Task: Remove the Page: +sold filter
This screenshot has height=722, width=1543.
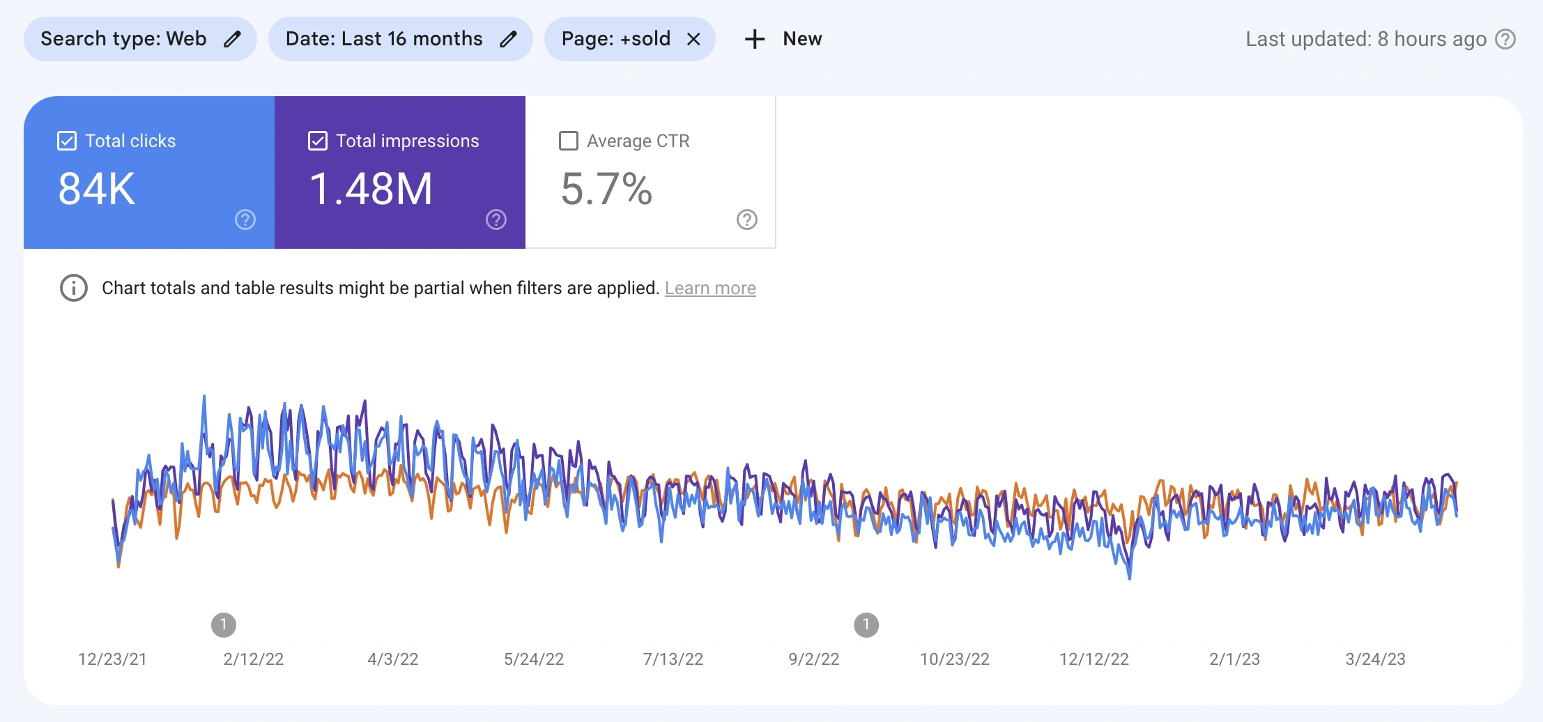Action: 693,39
